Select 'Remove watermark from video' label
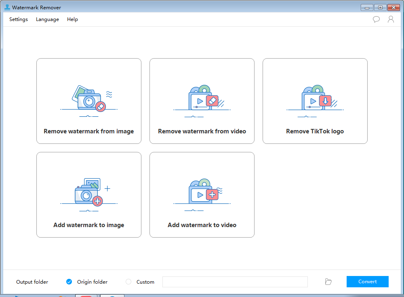404x297 pixels. coord(202,131)
